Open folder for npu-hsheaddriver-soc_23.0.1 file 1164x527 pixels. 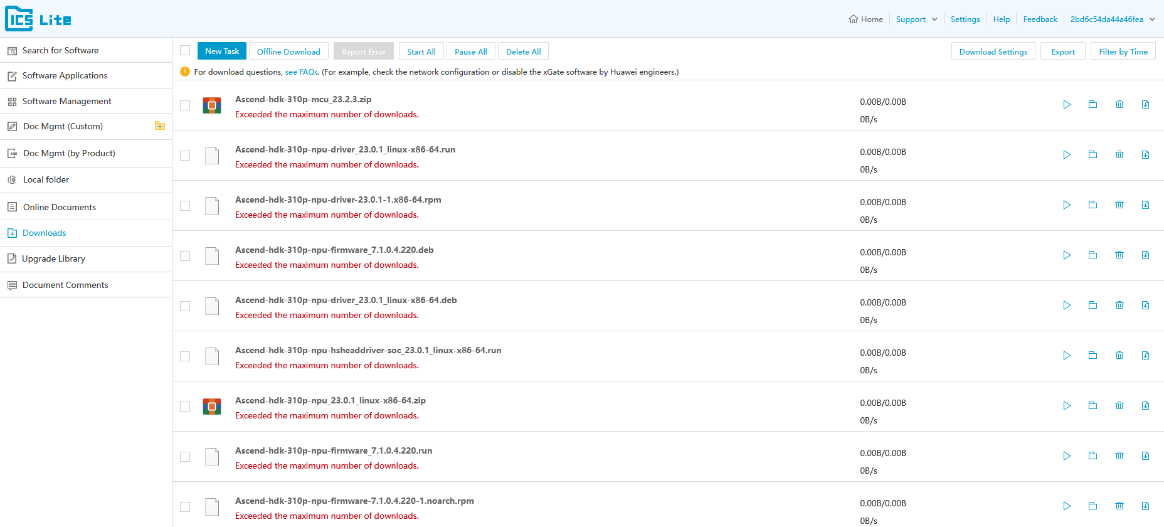1093,356
